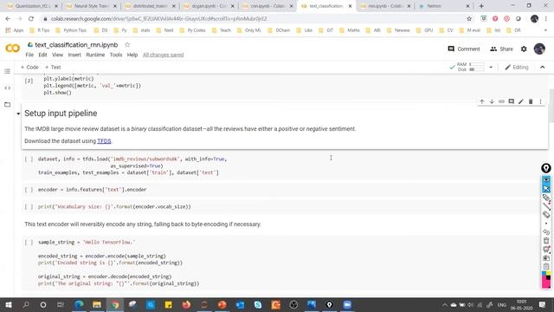Screen dimensions: 554x312
Task: Open Firefox from the taskbar
Action: point(186,304)
